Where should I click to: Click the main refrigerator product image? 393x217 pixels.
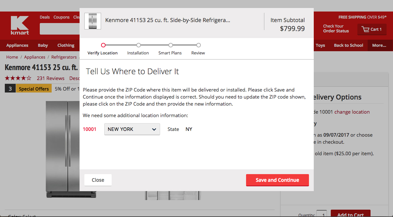click(x=63, y=149)
